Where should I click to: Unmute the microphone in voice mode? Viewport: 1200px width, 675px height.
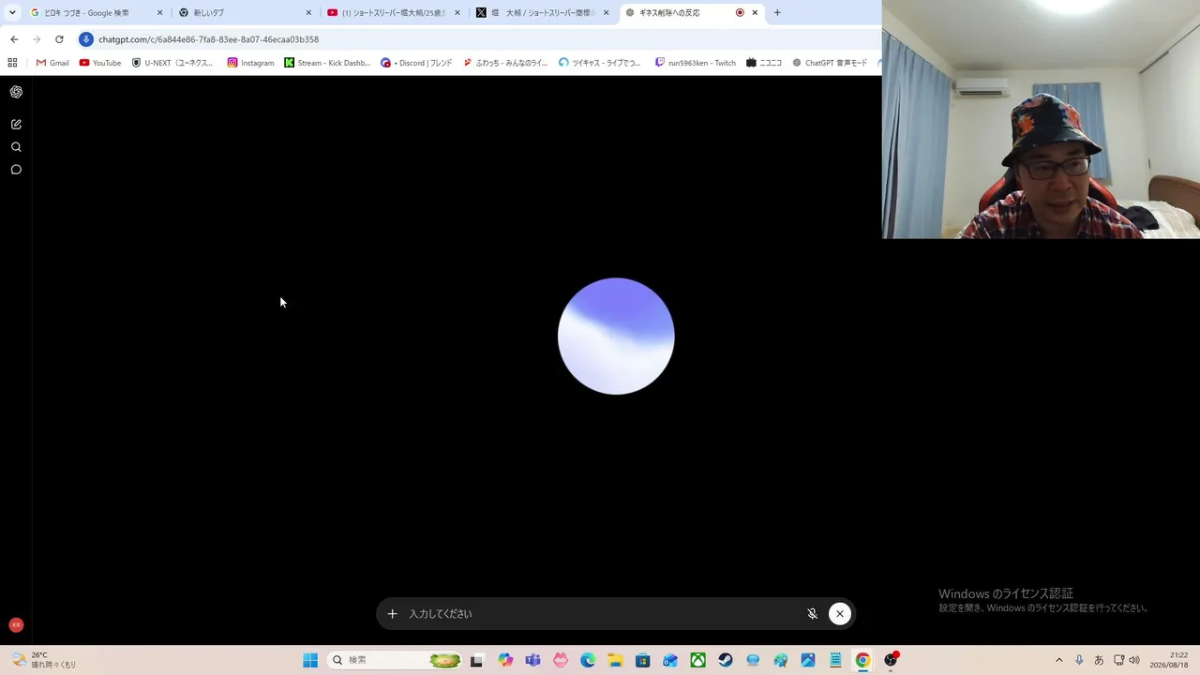coord(812,614)
